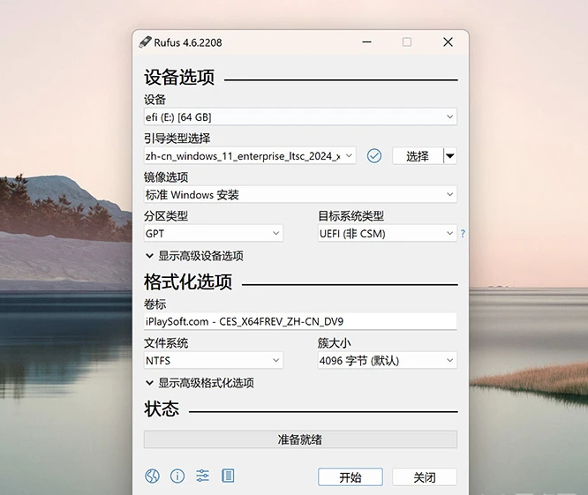Open the 目标系统类型 UEFI dropdown
The width and height of the screenshot is (588, 495).
[x=387, y=233]
